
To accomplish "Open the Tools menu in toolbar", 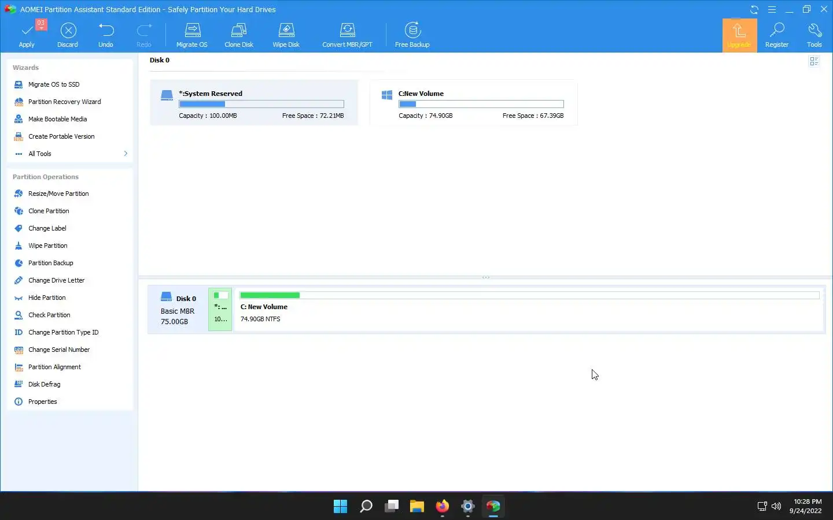I will point(814,35).
